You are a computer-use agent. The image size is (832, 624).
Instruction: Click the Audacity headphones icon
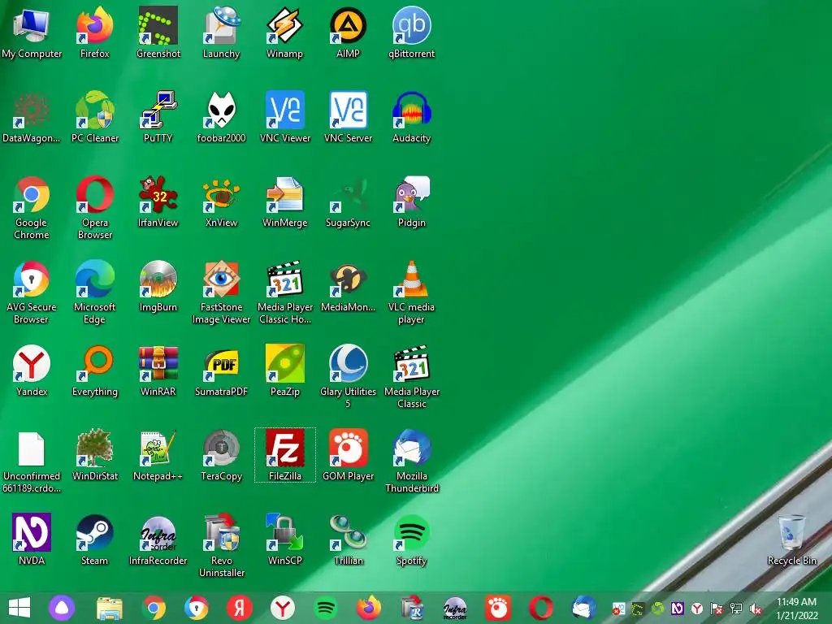[412, 117]
